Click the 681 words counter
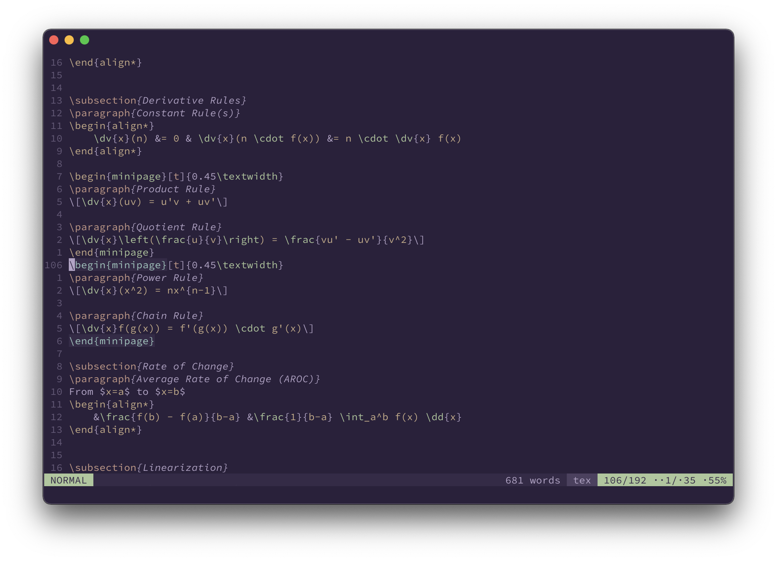The width and height of the screenshot is (777, 561). coord(533,480)
